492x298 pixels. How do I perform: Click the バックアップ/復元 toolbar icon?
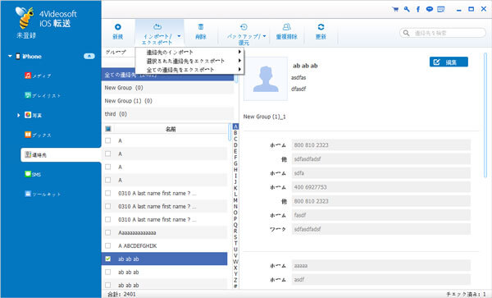click(x=244, y=27)
